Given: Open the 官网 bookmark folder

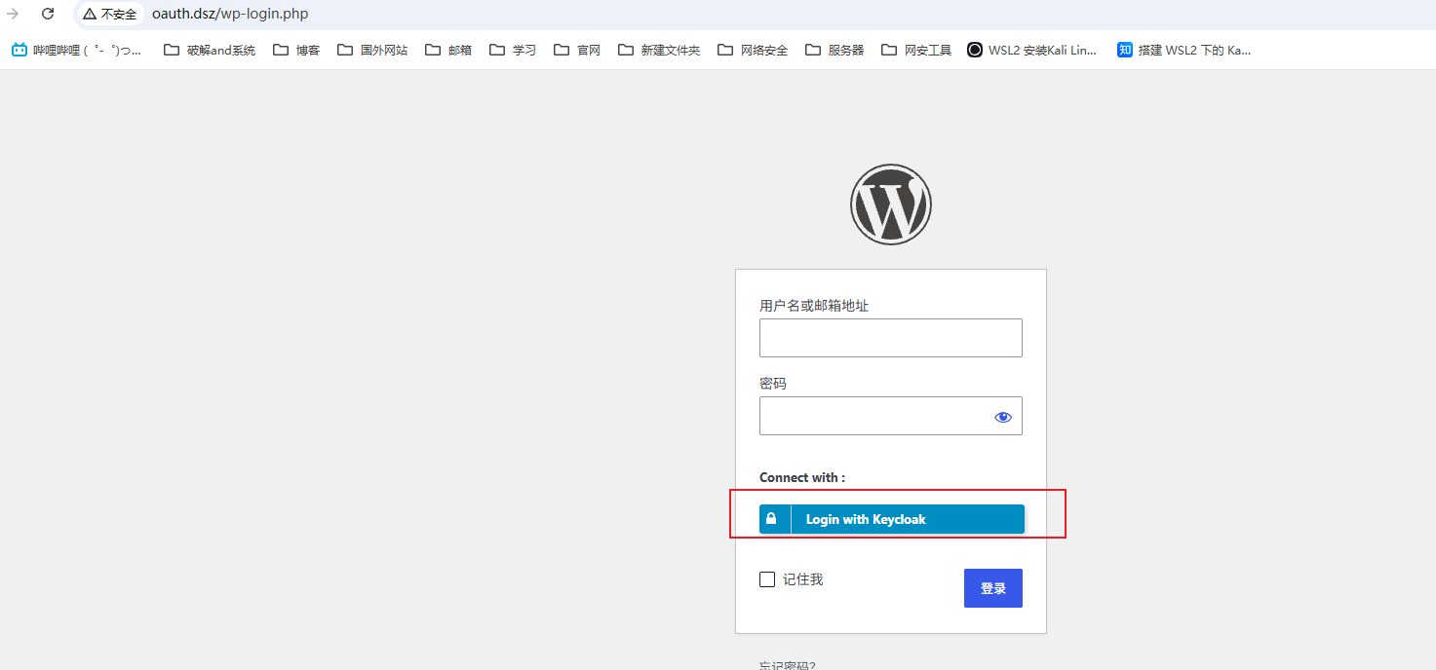Looking at the screenshot, I should (576, 50).
